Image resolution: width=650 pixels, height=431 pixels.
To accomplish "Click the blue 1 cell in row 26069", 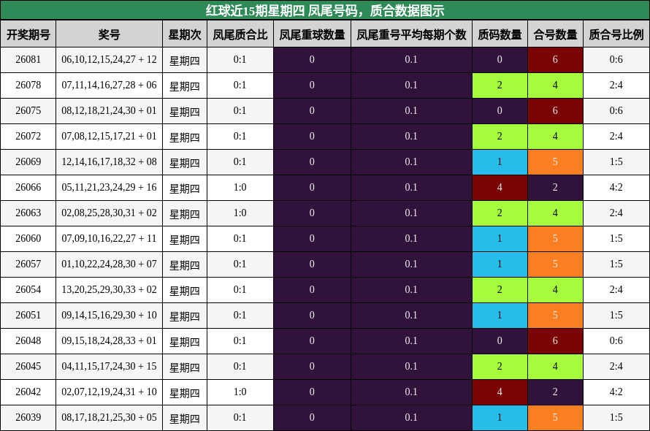I will pyautogui.click(x=500, y=162).
